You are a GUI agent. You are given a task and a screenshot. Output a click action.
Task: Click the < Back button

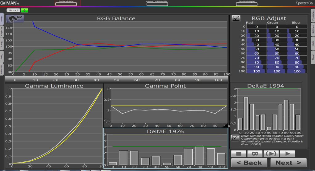coord(249,163)
